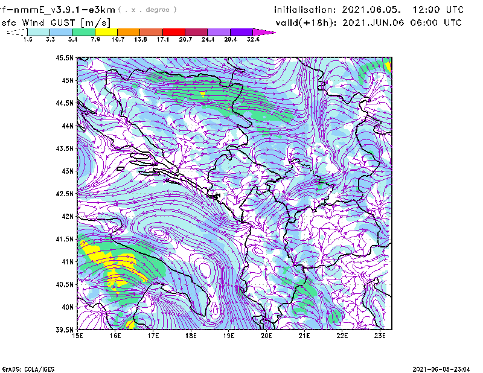Click the light cyan legend swatch
Viewport: 483px width, 373px height.
39,32
